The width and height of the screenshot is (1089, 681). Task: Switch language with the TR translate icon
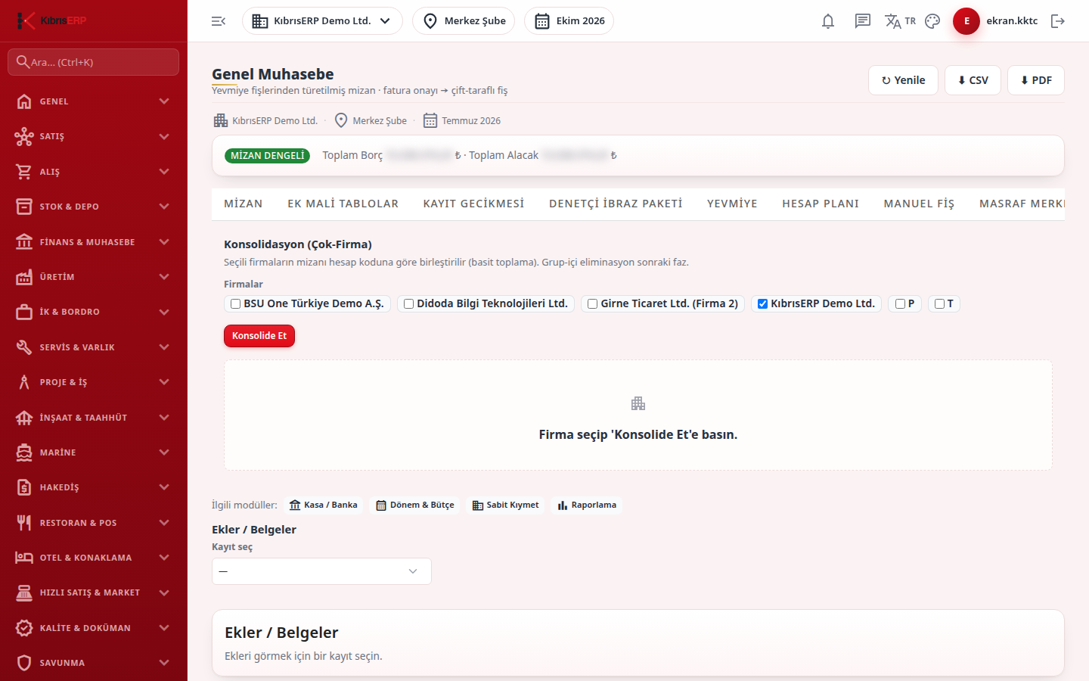[900, 21]
